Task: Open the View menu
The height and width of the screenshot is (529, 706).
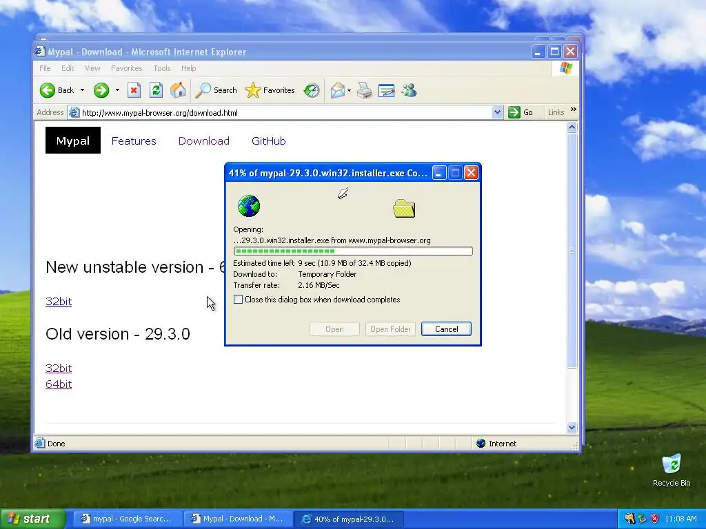Action: tap(92, 68)
